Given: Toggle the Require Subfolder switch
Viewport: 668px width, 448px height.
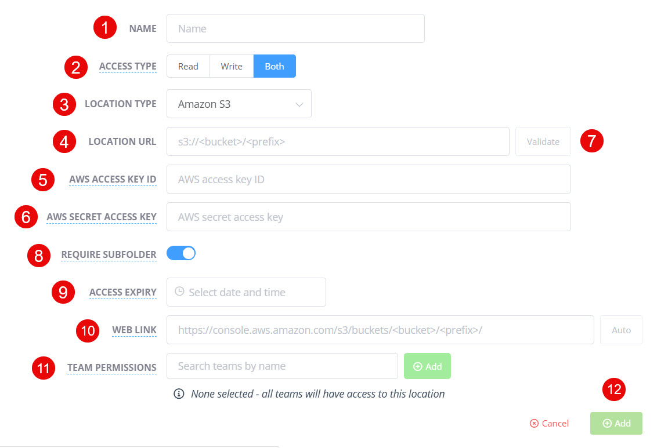Looking at the screenshot, I should click(181, 254).
